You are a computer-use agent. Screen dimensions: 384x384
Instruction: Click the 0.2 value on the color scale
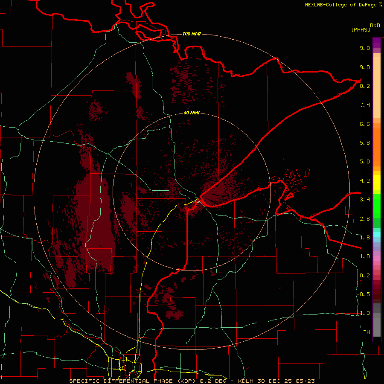tap(365, 276)
